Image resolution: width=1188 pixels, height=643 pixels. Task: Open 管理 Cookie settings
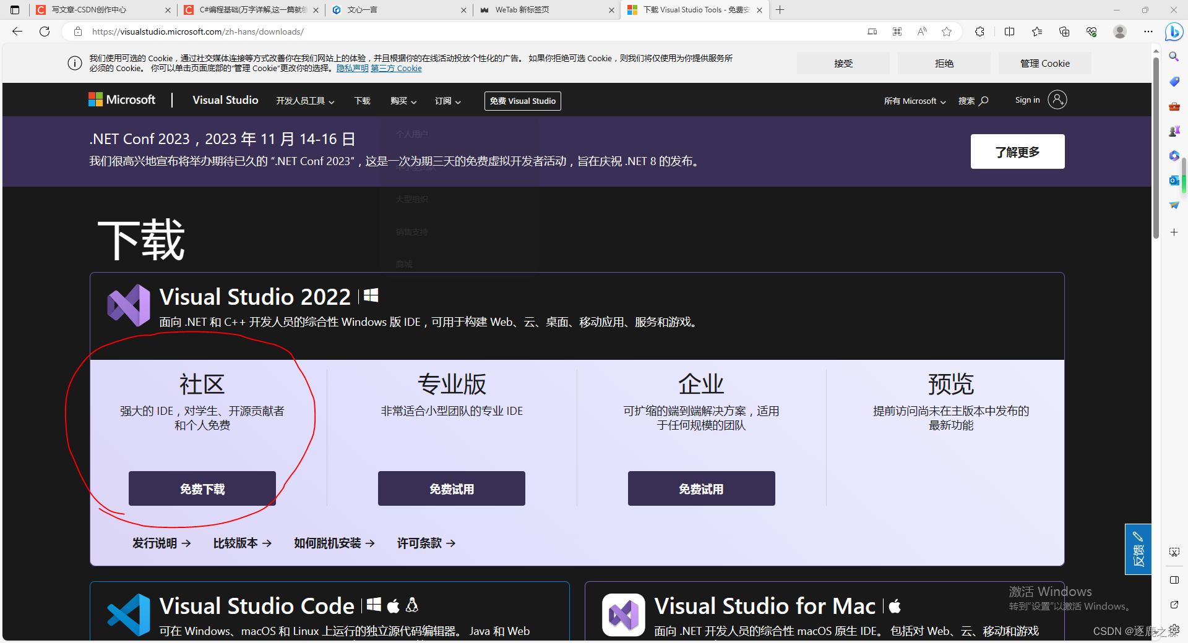[1045, 63]
